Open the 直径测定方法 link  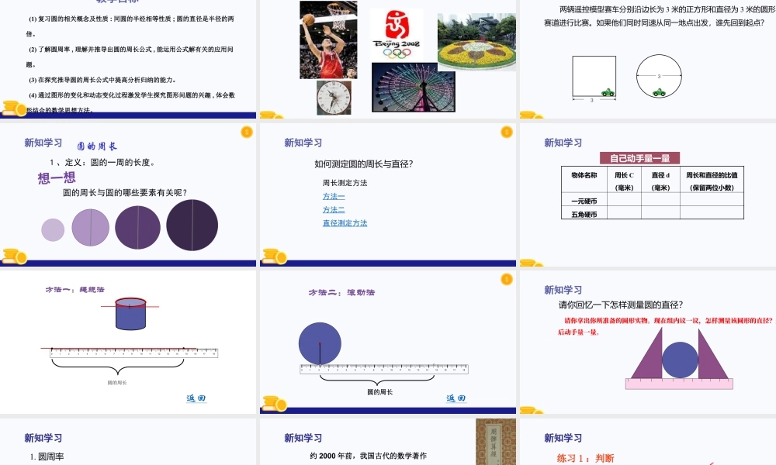345,222
